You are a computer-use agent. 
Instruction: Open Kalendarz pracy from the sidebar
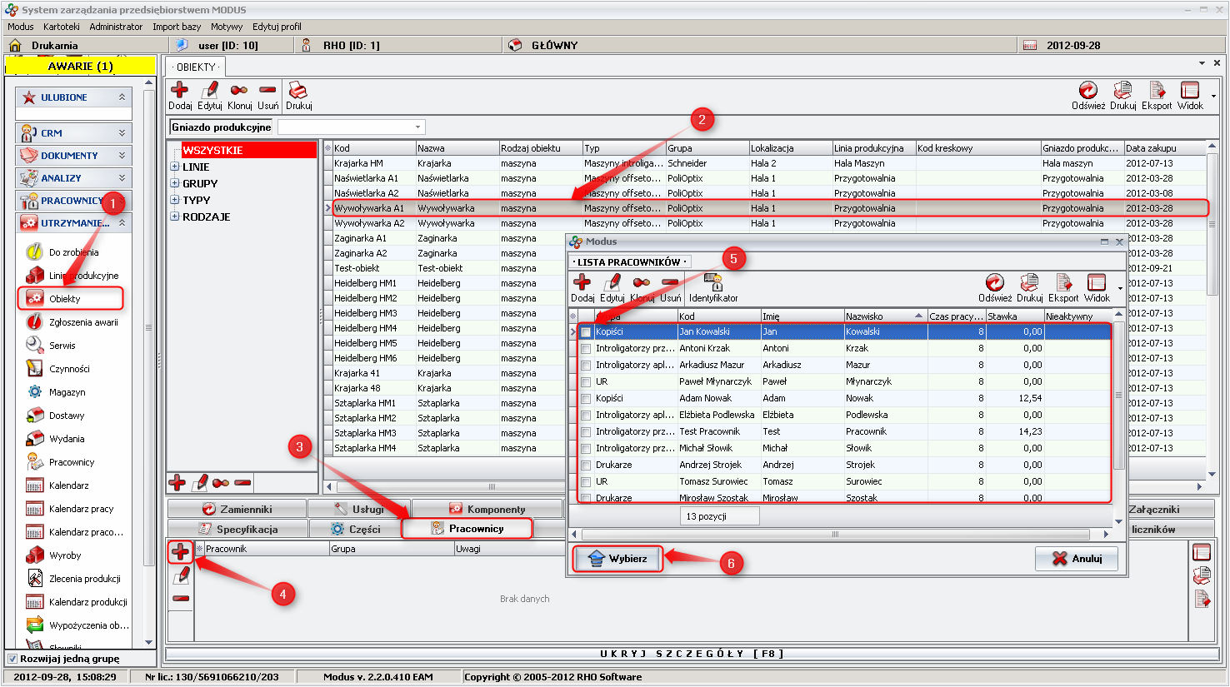(x=81, y=509)
